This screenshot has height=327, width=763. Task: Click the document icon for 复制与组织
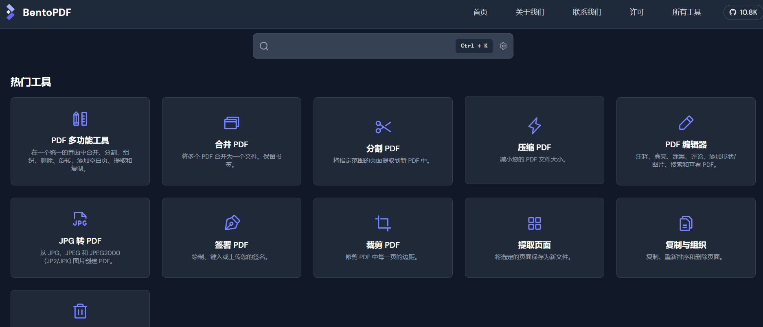tap(686, 223)
